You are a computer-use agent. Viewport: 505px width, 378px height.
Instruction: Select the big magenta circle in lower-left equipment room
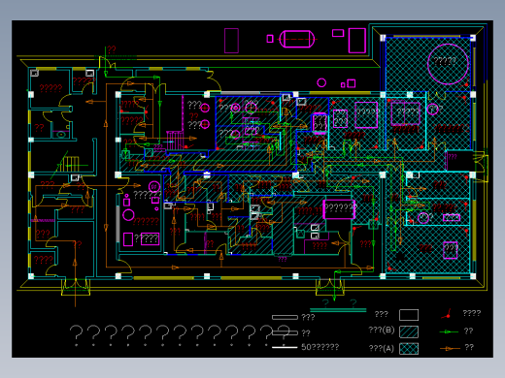(x=128, y=215)
